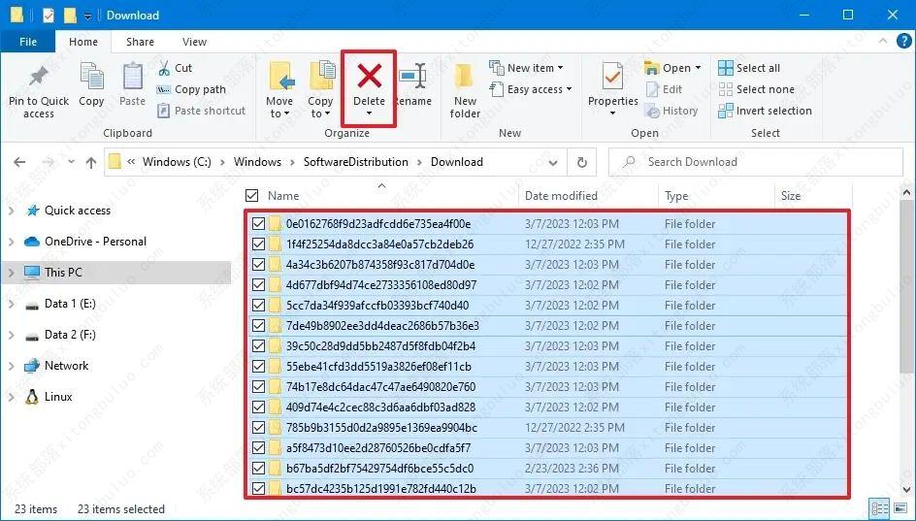The width and height of the screenshot is (916, 521).
Task: Click the Cut scissors icon
Action: pyautogui.click(x=164, y=68)
